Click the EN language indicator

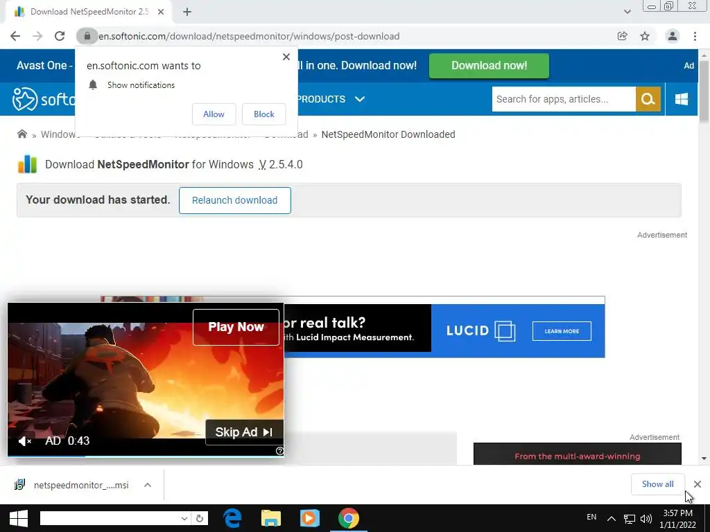[x=591, y=517]
